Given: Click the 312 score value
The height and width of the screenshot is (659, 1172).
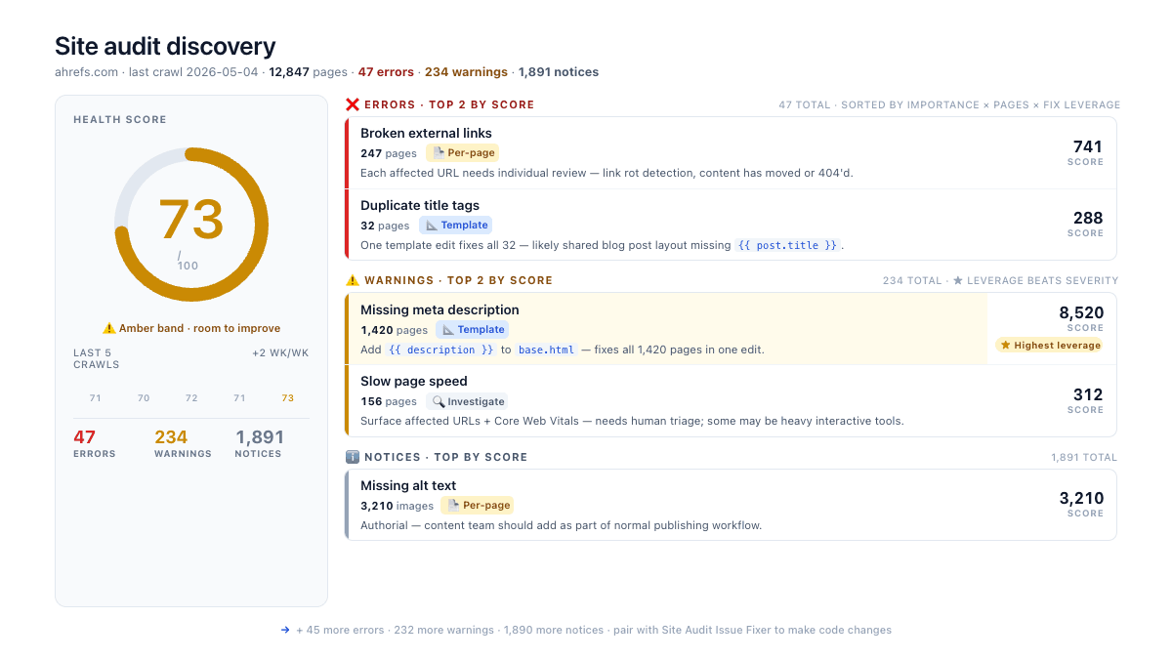Looking at the screenshot, I should click(x=1088, y=394).
